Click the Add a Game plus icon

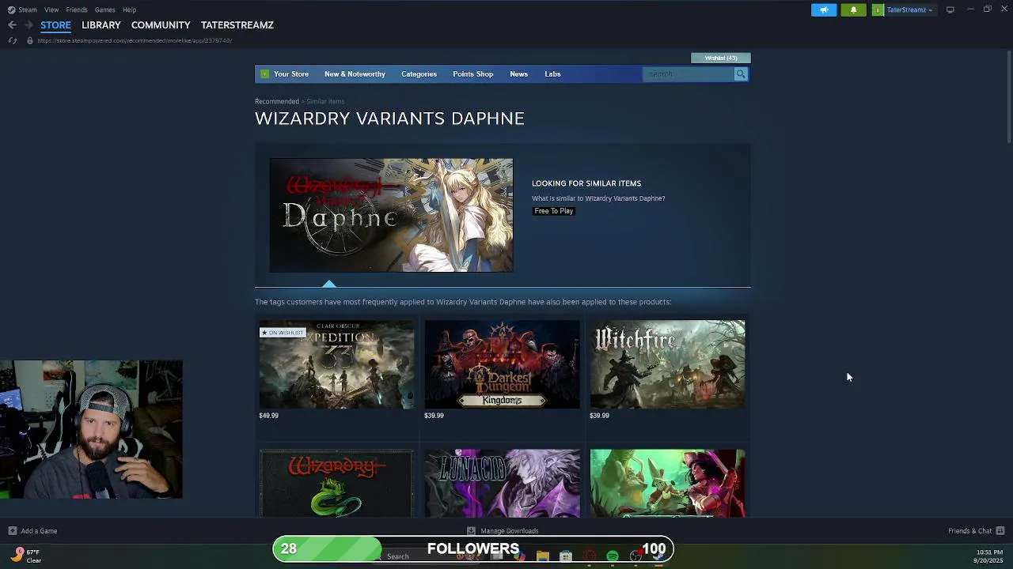12,531
